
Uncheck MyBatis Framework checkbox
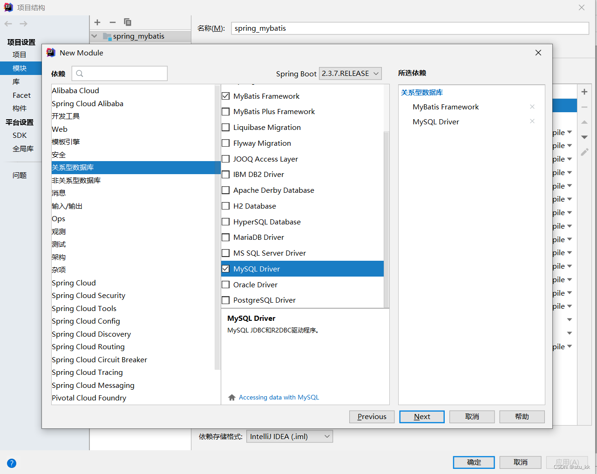(226, 96)
